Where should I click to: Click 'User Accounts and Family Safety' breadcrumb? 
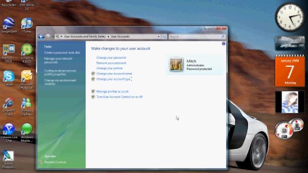click(85, 37)
